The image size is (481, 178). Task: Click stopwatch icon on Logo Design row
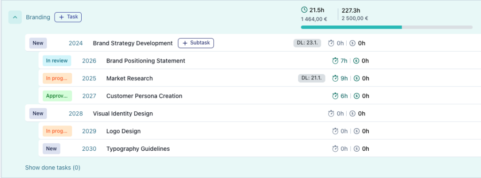pyautogui.click(x=335, y=131)
